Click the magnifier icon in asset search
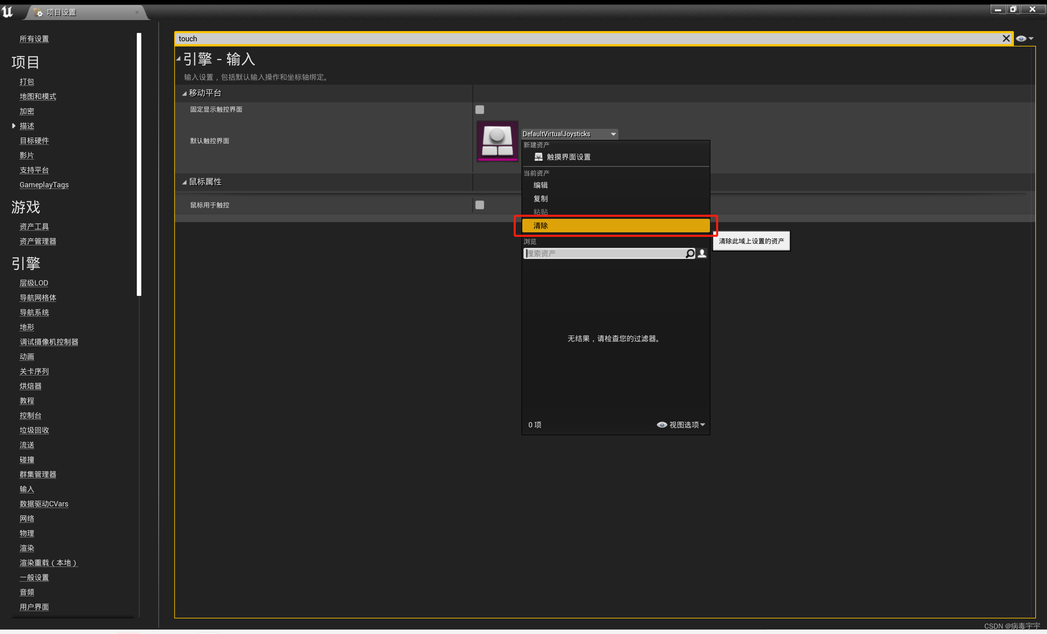This screenshot has height=634, width=1047. tap(690, 254)
